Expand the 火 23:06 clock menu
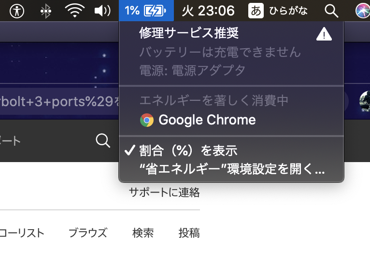370x274 pixels. pos(208,11)
